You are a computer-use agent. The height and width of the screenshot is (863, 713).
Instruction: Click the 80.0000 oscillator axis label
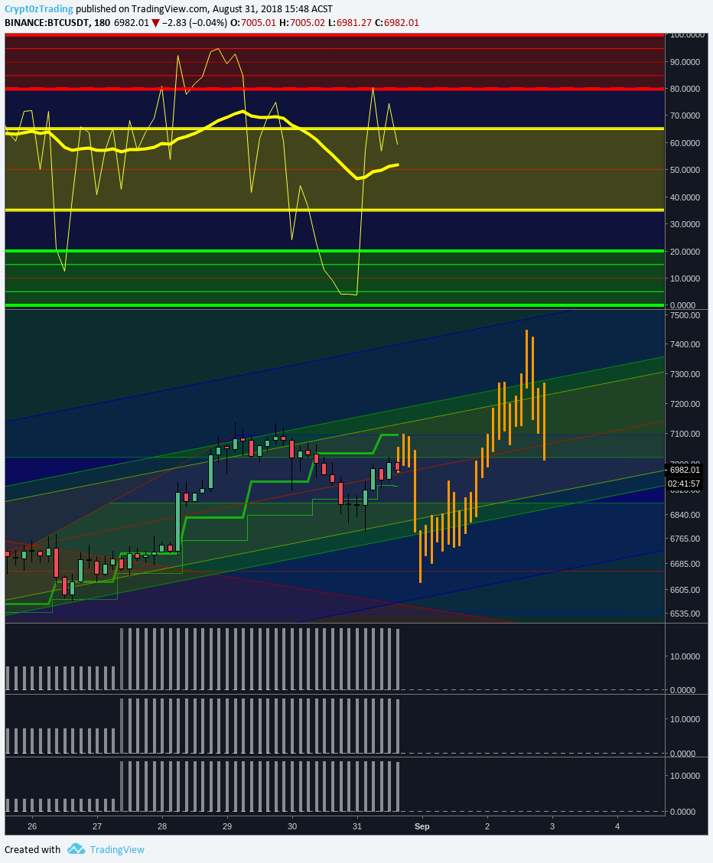685,89
